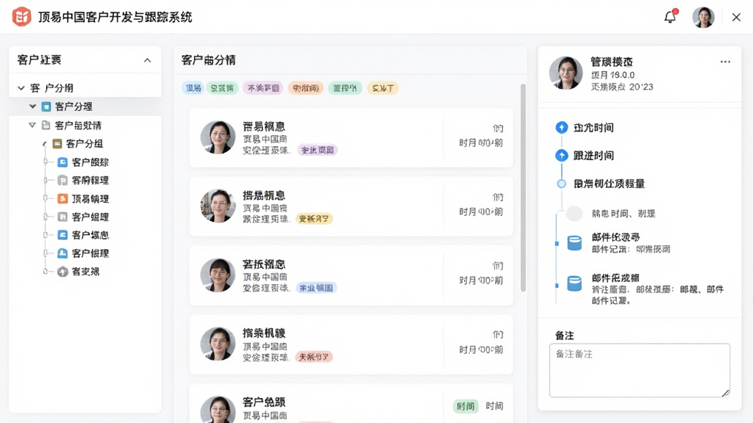This screenshot has height=423, width=753.
Task: Click the blue card icon above the person icon
Action: click(63, 235)
